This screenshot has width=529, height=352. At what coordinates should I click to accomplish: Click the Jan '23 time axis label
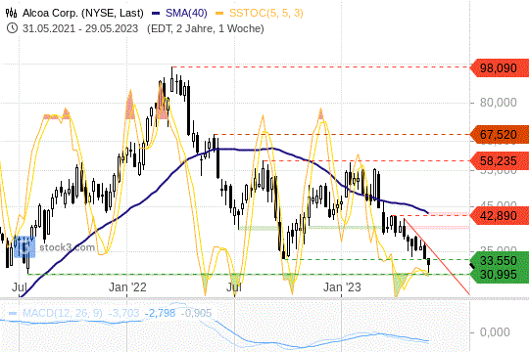[x=342, y=287]
